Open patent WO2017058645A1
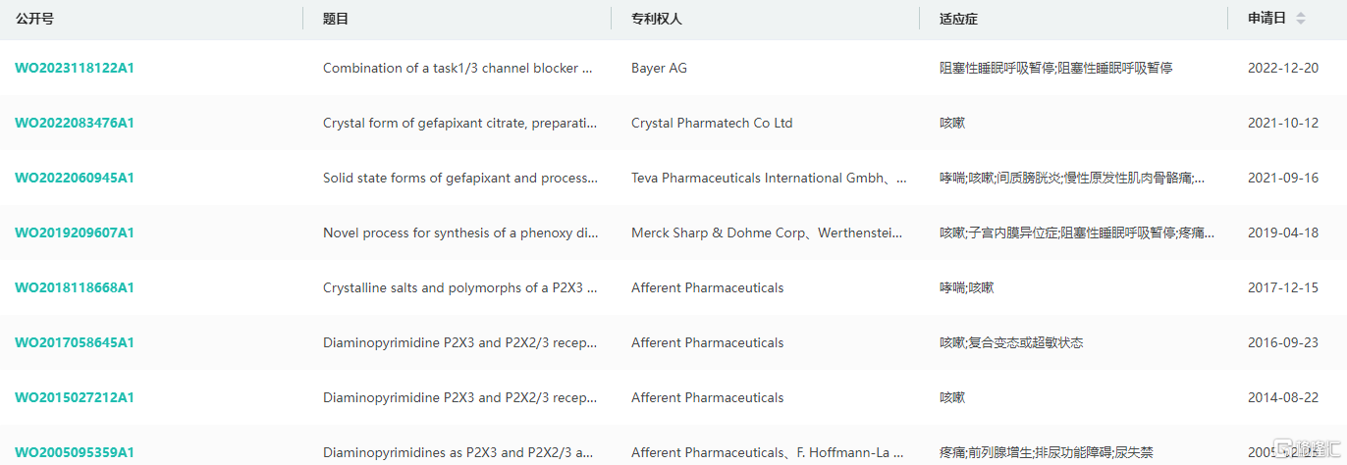The width and height of the screenshot is (1347, 465). (75, 342)
